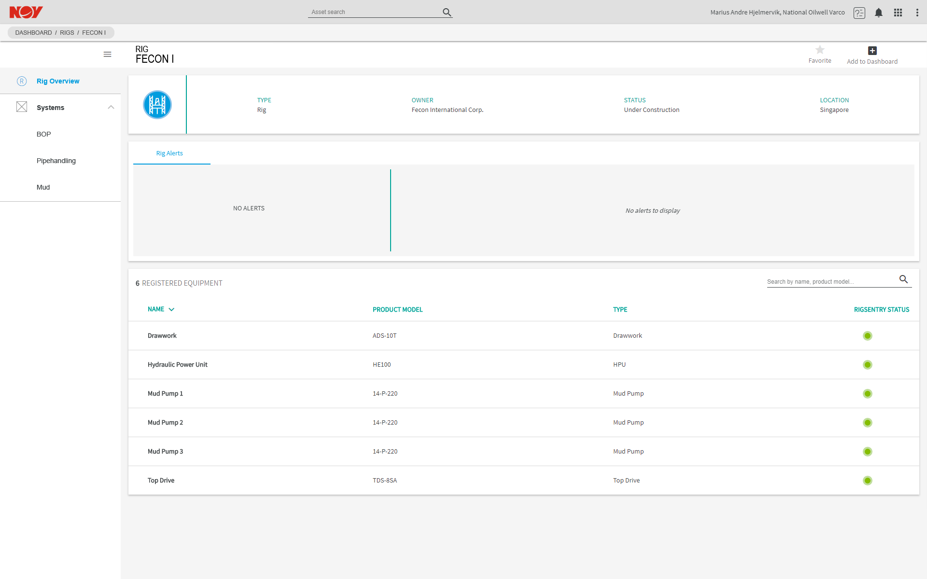Sort by RIGSENTRY STATUS column header

coord(882,310)
